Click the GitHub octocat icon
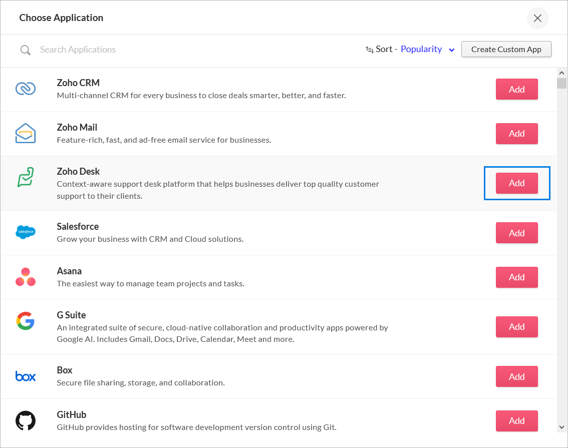568x448 pixels. pos(26,420)
